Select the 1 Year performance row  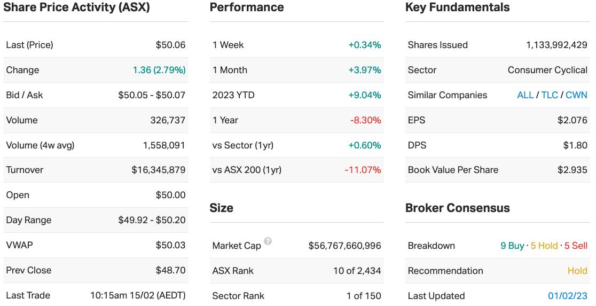pos(296,120)
